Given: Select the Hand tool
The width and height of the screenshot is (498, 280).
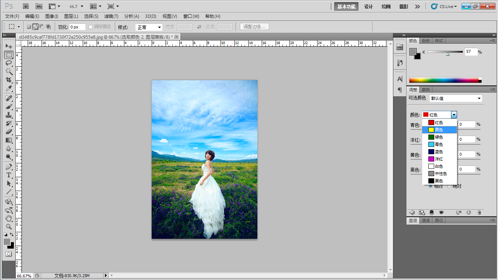Looking at the screenshot, I should pos(9,218).
